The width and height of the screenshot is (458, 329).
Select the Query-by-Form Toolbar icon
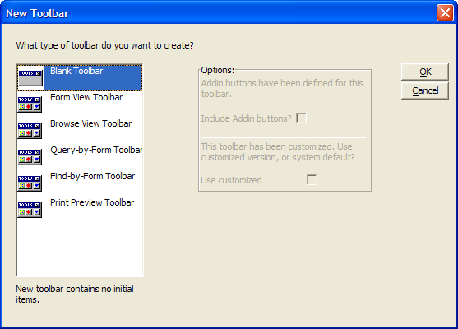point(30,156)
